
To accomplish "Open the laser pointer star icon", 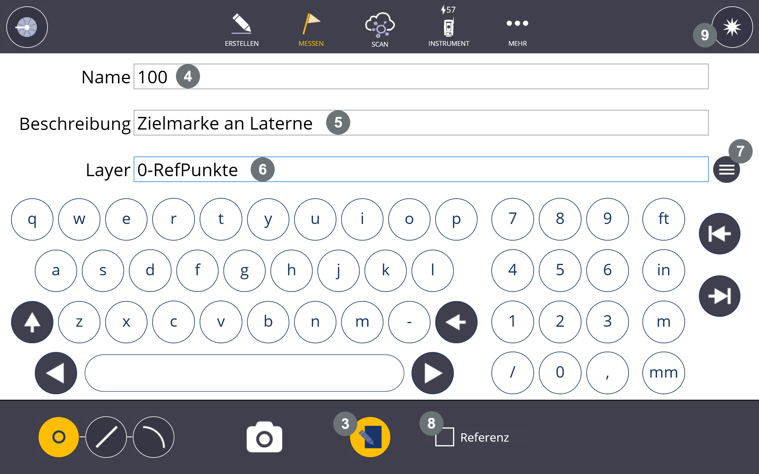I will point(732,27).
